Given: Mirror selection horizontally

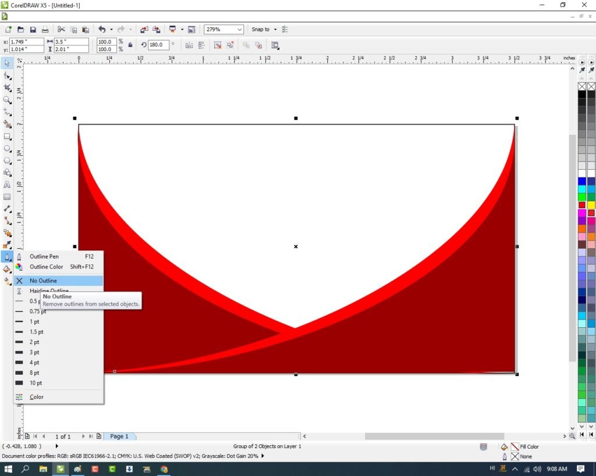Looking at the screenshot, I should coord(189,45).
